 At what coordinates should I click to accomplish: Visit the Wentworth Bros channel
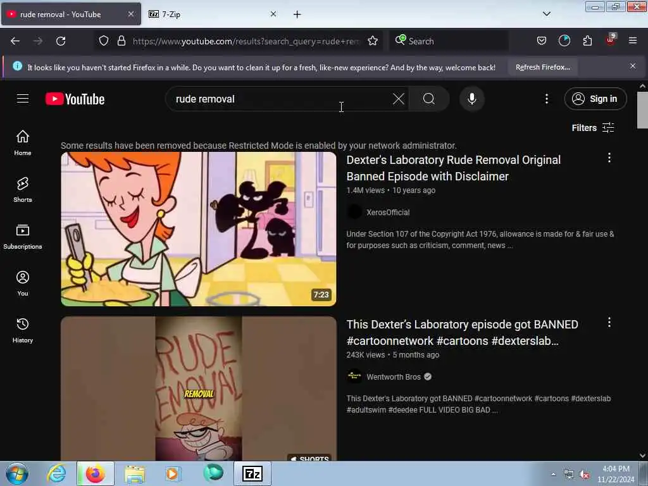[x=394, y=377]
